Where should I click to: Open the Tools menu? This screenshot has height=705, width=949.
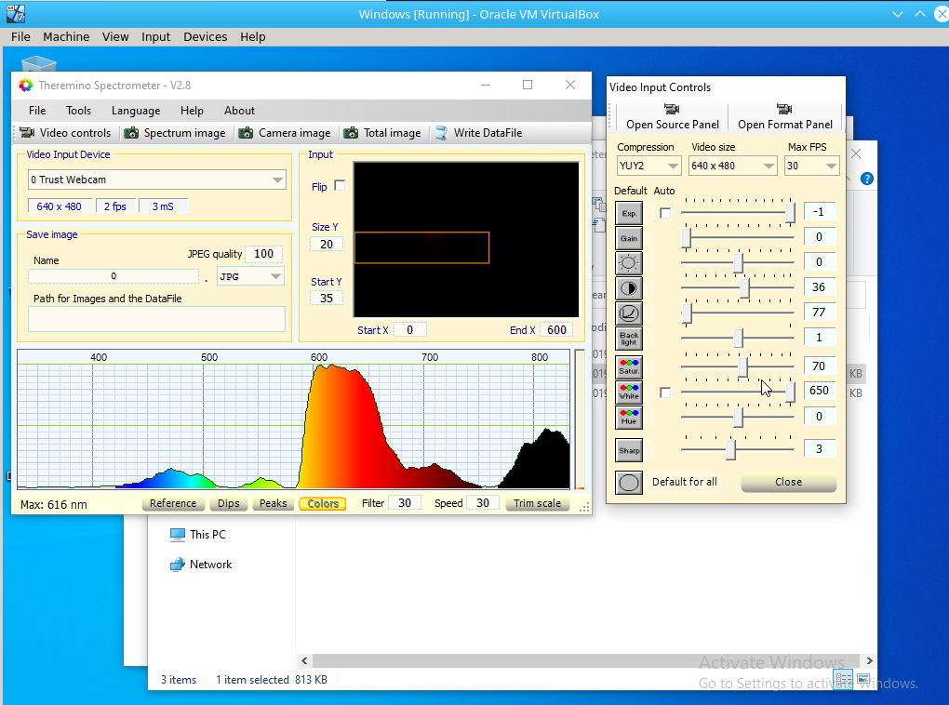click(79, 111)
